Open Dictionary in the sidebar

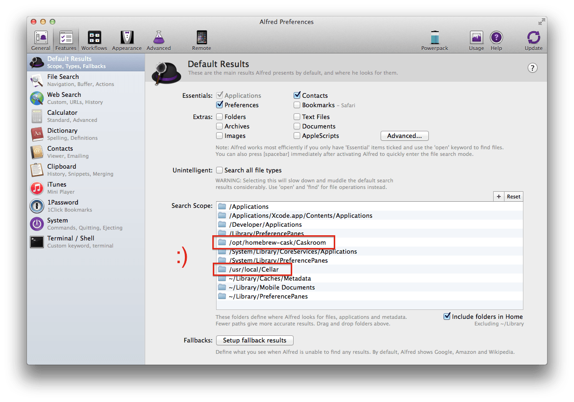click(x=86, y=134)
